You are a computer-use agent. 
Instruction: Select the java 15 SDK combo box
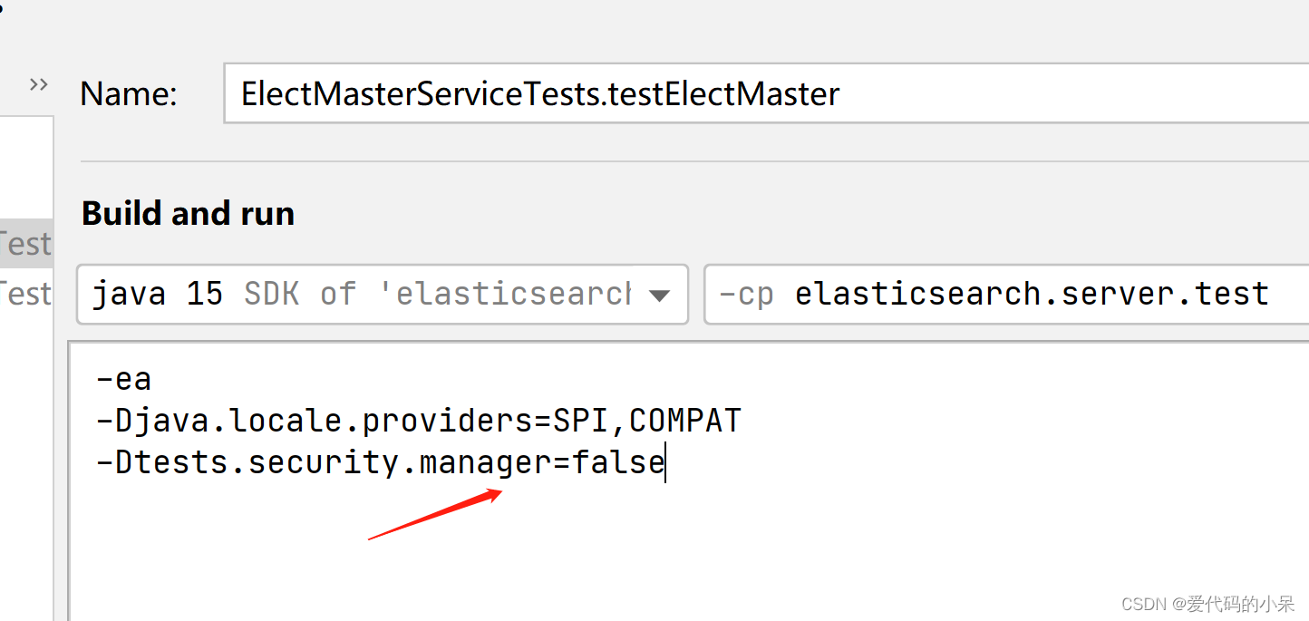[x=383, y=294]
